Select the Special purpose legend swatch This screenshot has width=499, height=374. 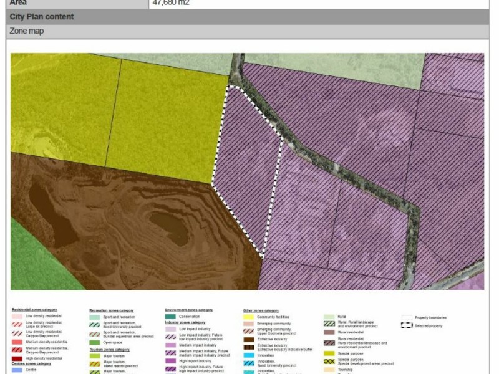click(x=329, y=353)
